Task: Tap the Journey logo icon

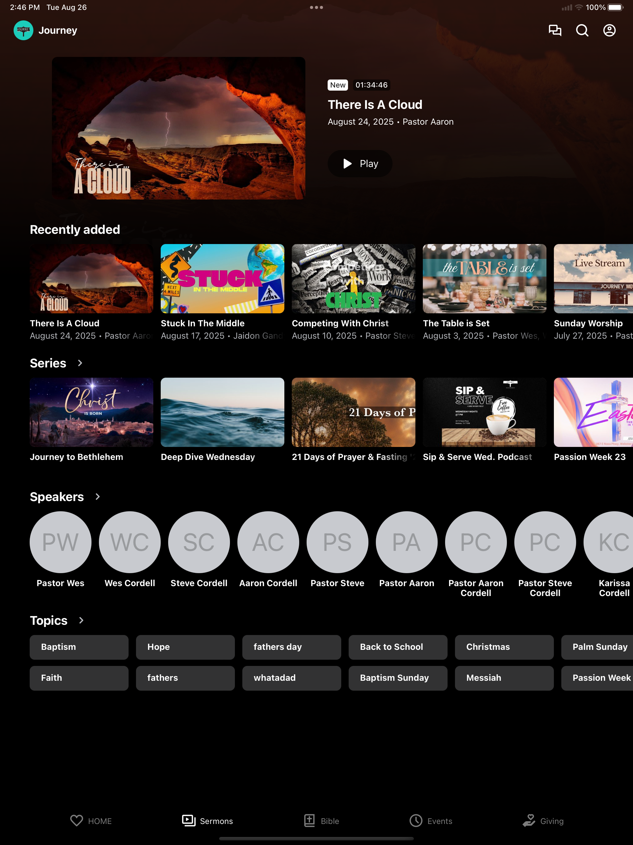Action: (x=23, y=31)
